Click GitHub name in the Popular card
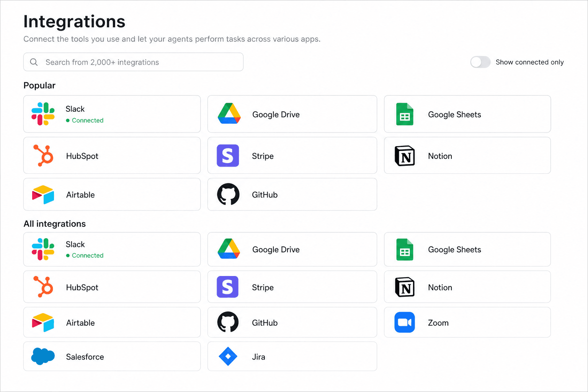The height and width of the screenshot is (392, 588). pyautogui.click(x=265, y=195)
